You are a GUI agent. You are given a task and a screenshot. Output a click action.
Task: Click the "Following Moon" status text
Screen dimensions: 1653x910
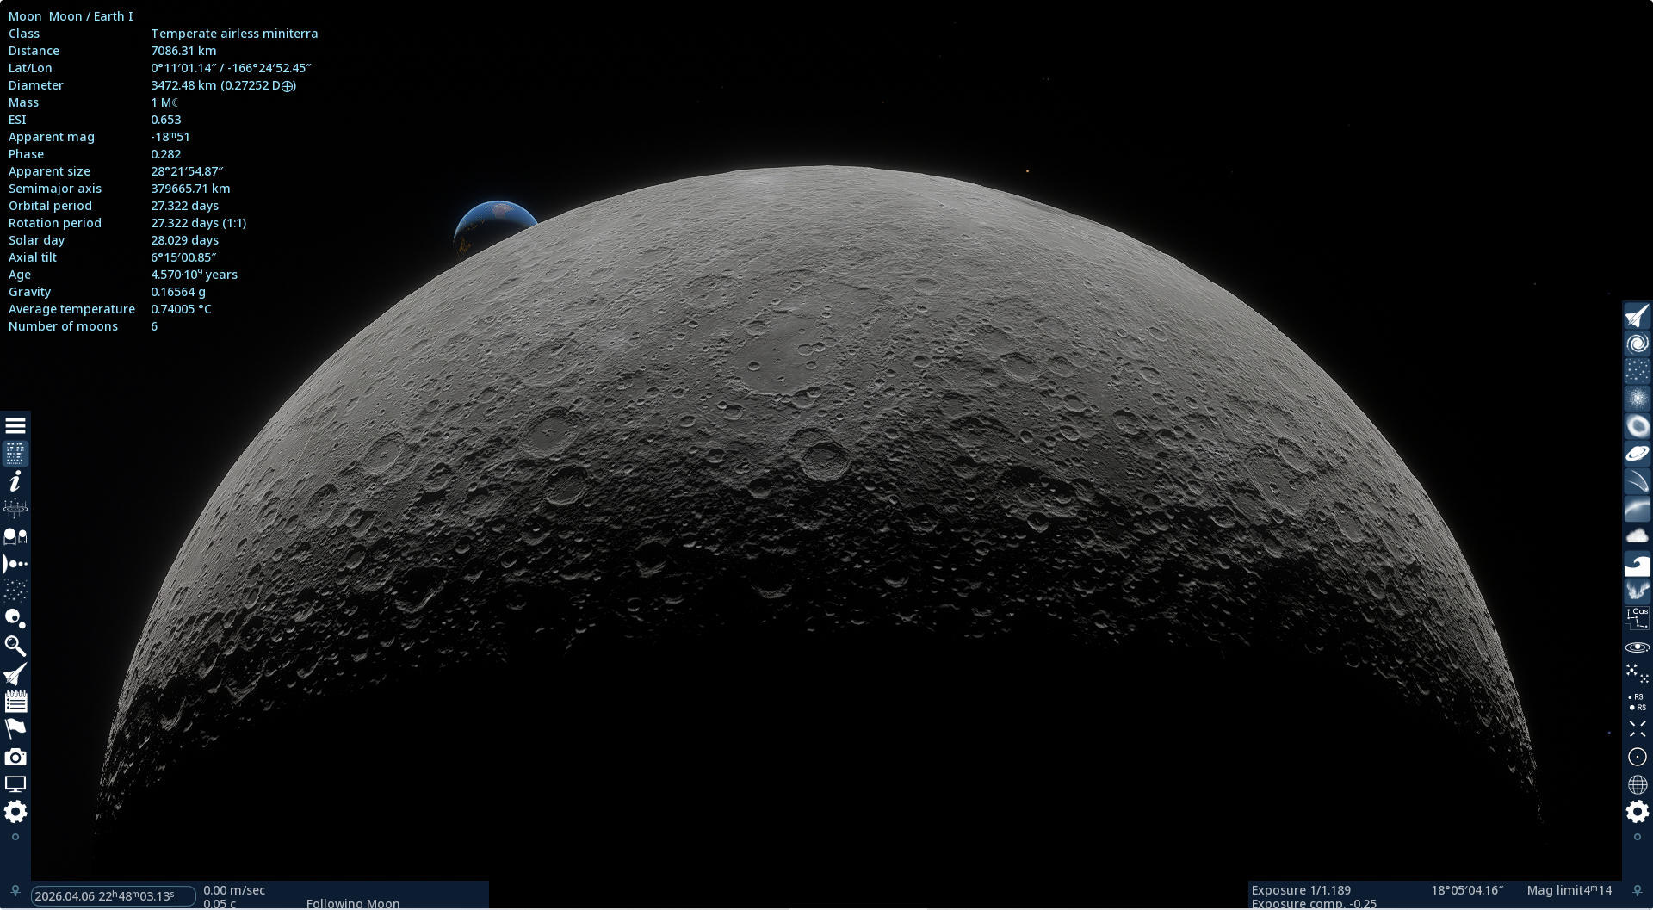coord(353,903)
